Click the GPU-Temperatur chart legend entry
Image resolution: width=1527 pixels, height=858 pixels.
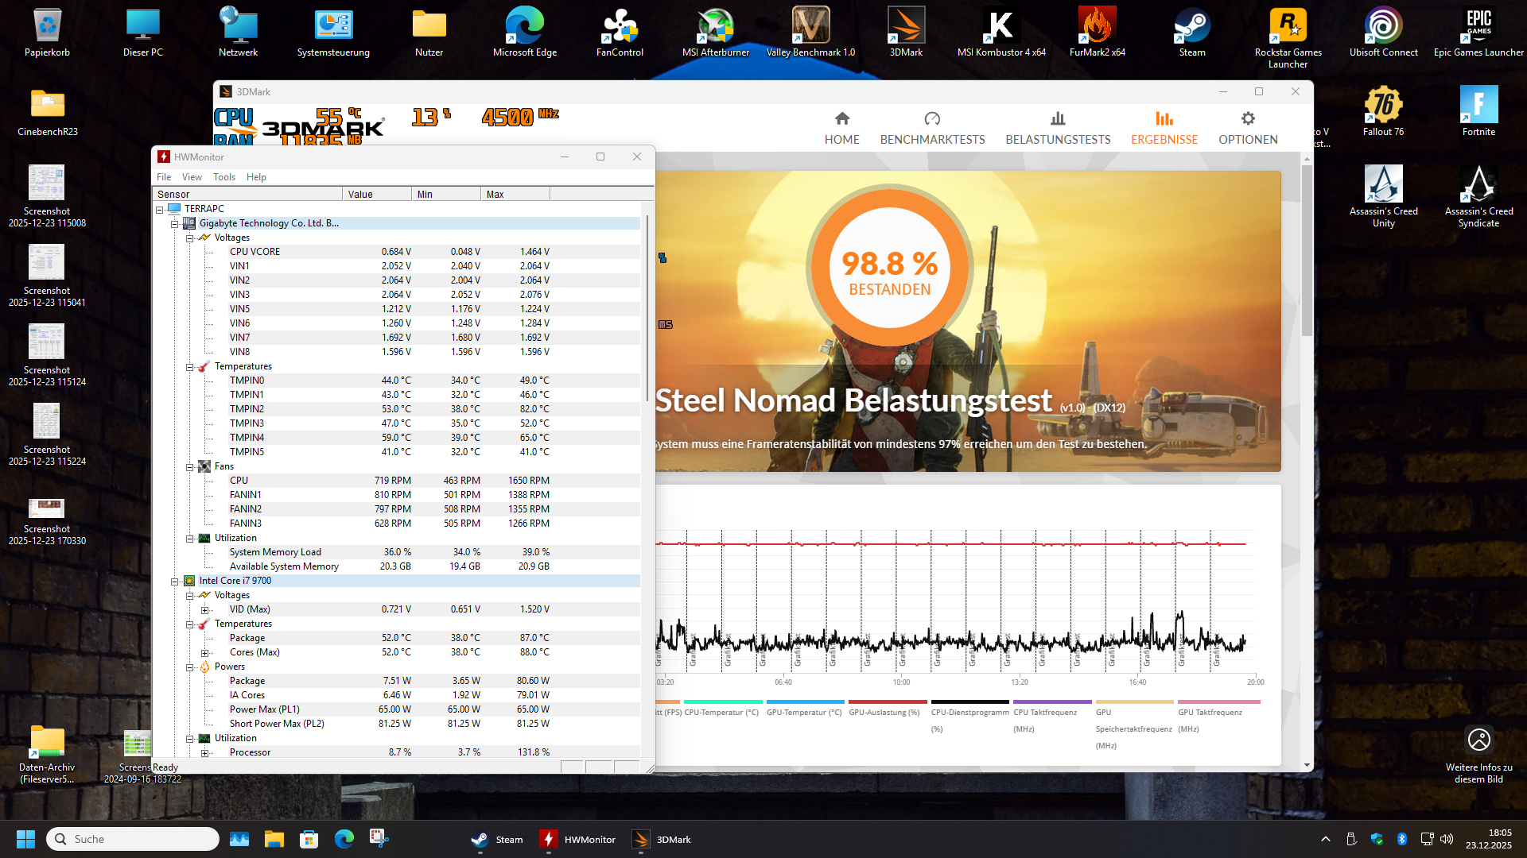pos(804,712)
